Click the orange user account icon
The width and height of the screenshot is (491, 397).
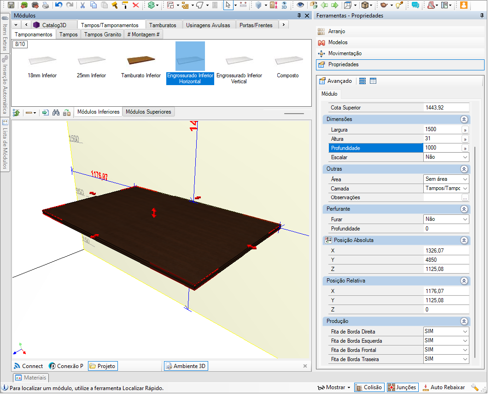coord(464,5)
